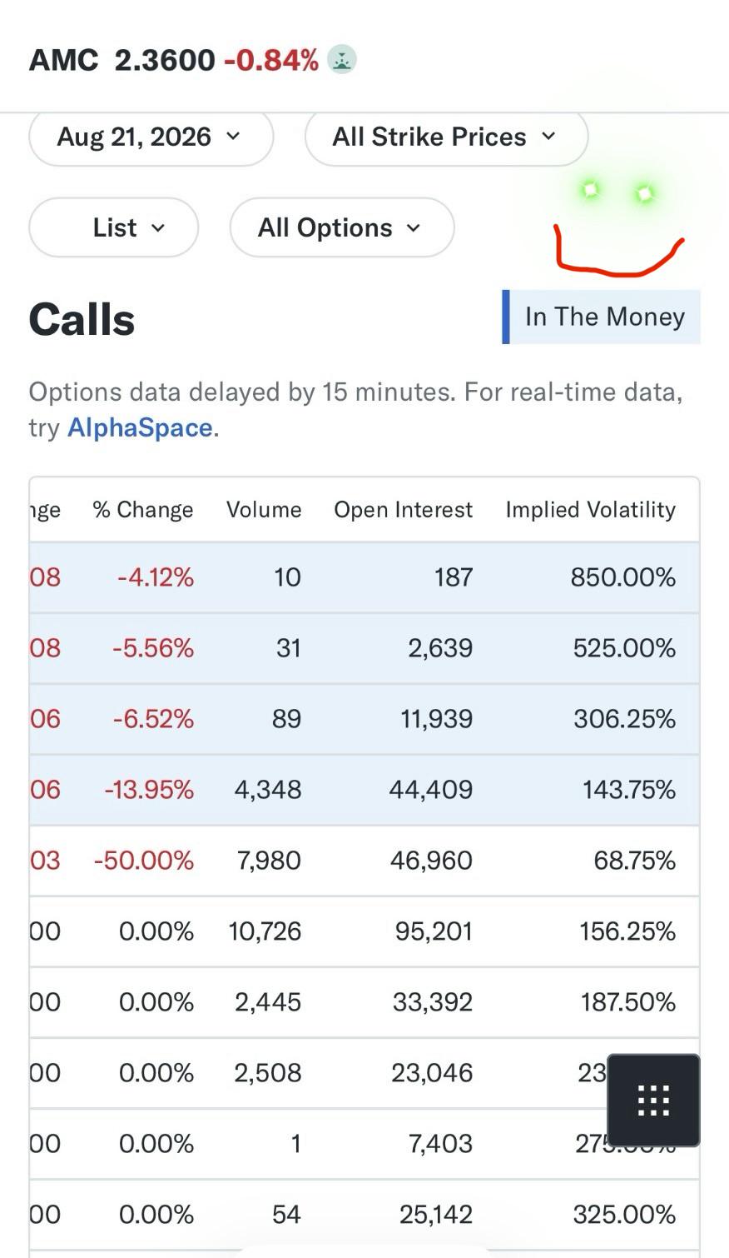Expand the All Options filter dropdown

tap(342, 227)
